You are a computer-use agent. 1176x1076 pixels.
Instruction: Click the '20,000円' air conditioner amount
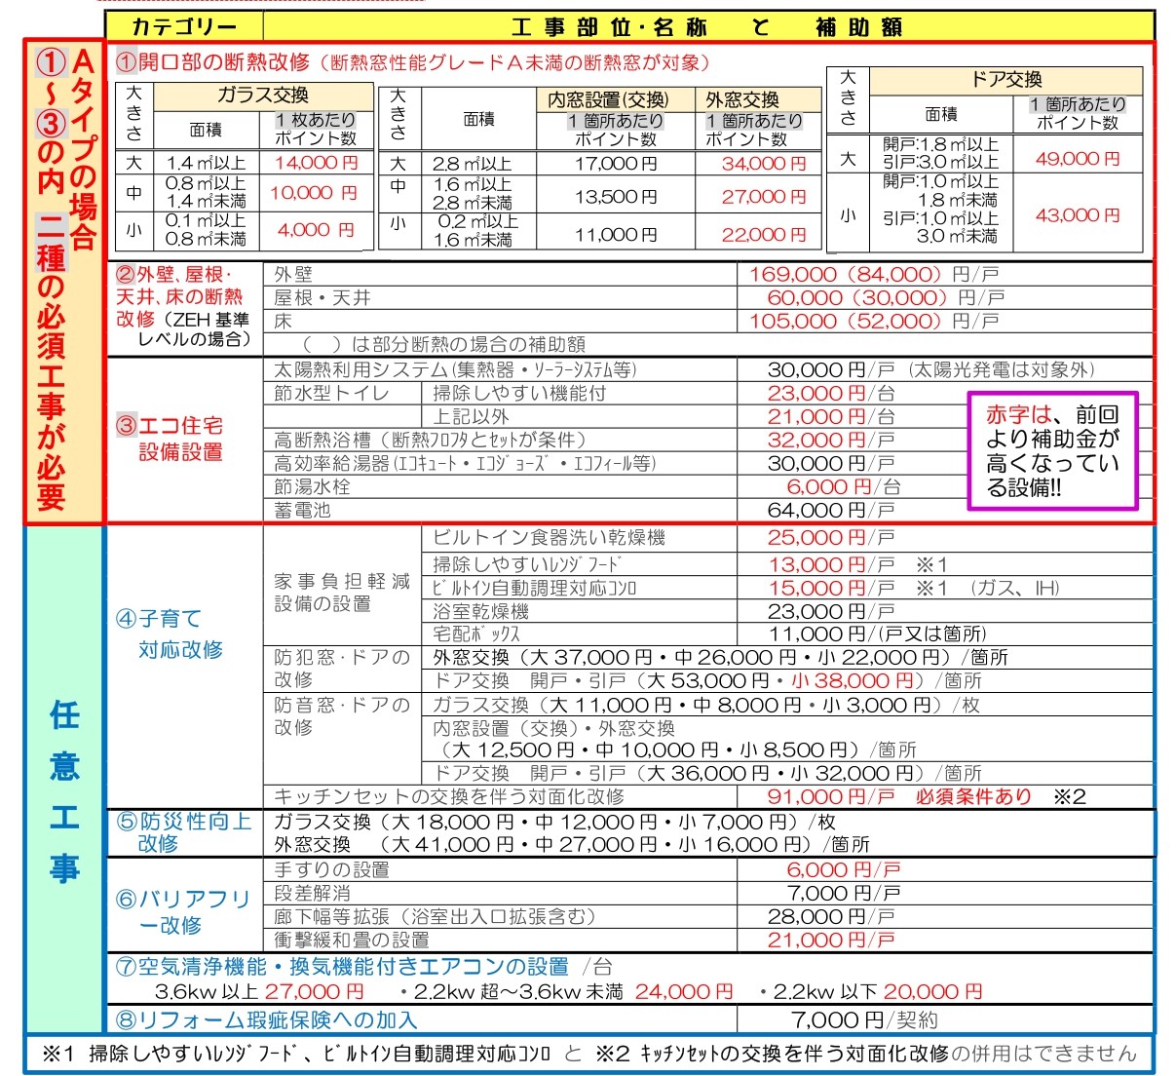pyautogui.click(x=933, y=991)
